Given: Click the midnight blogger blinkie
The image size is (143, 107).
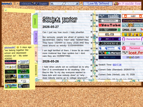Looking at the screenshot, I should (34, 4).
